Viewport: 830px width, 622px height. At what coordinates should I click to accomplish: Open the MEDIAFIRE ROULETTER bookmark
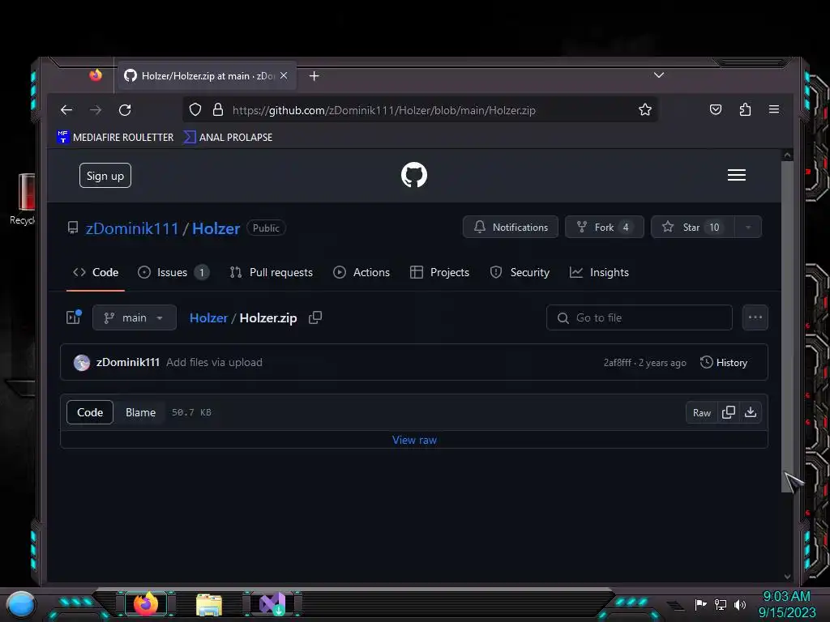115,137
